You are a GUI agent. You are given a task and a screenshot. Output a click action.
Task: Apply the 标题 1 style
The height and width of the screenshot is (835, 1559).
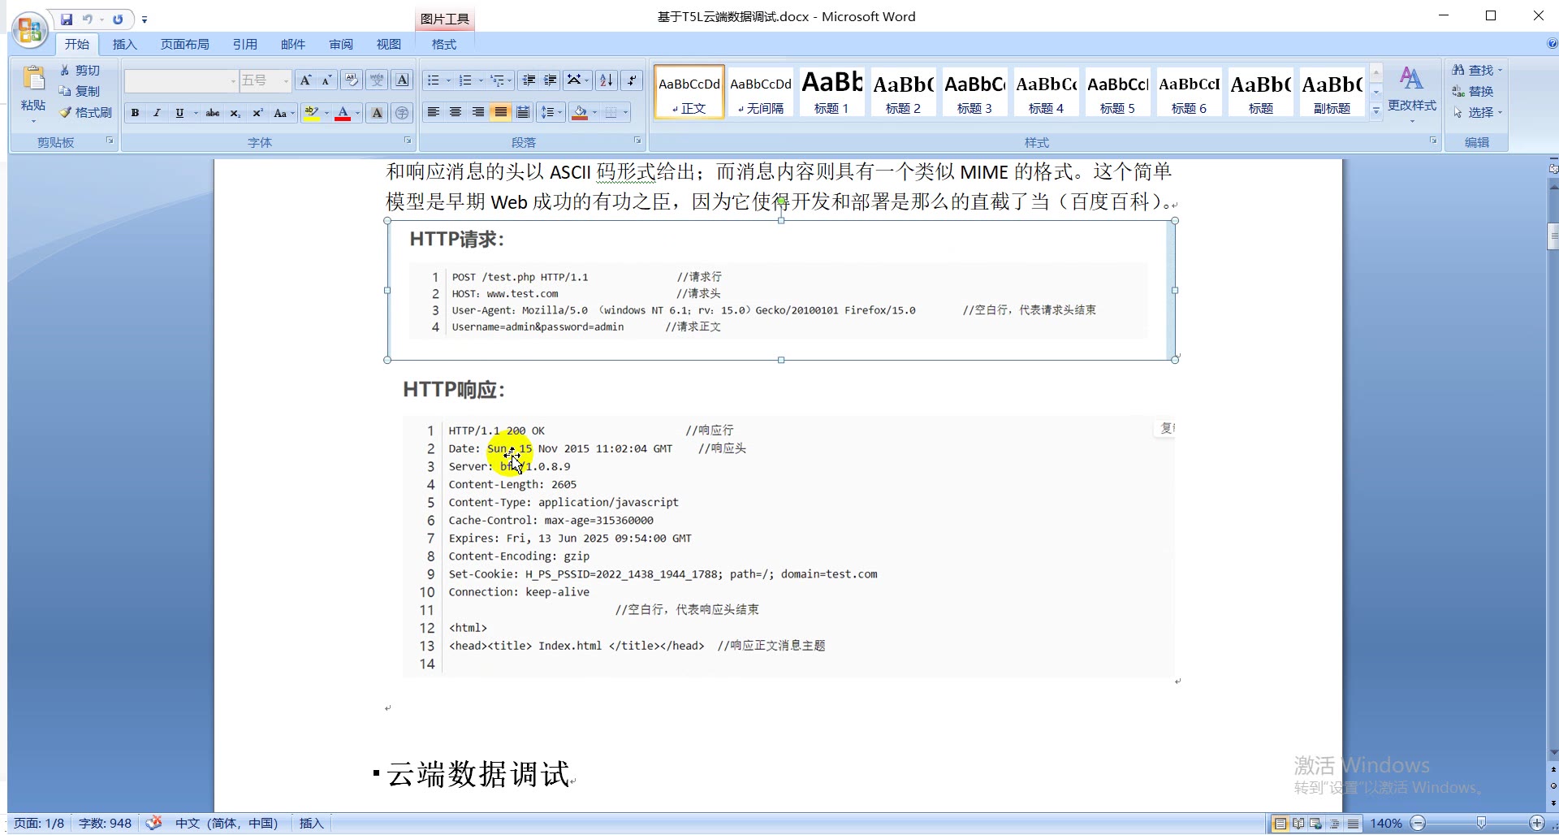(831, 92)
